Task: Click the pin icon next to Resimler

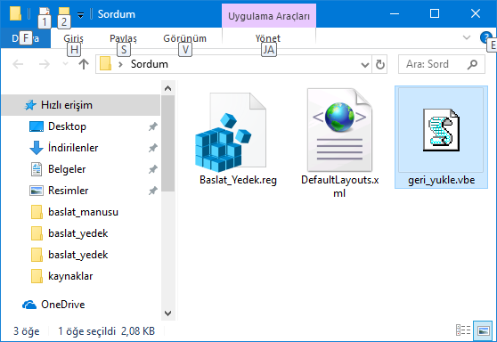Action: click(153, 191)
